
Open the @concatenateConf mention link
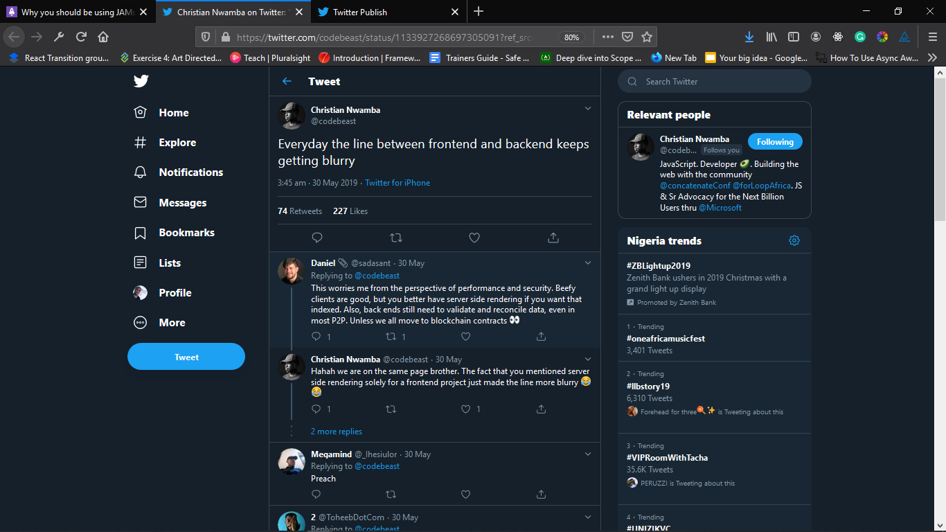pos(694,186)
